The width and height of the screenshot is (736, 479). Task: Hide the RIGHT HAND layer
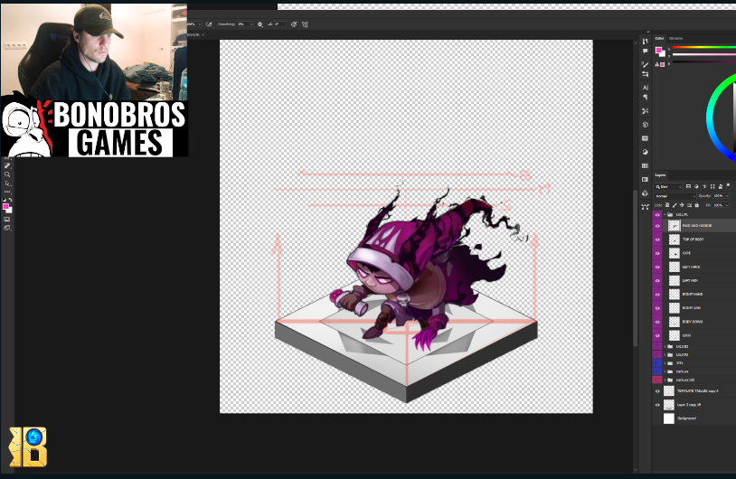tap(657, 295)
